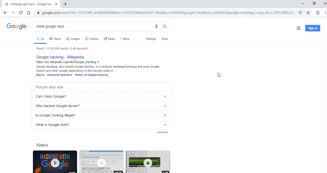
Task: Click the voice search microphone icon
Action: [x=156, y=26]
